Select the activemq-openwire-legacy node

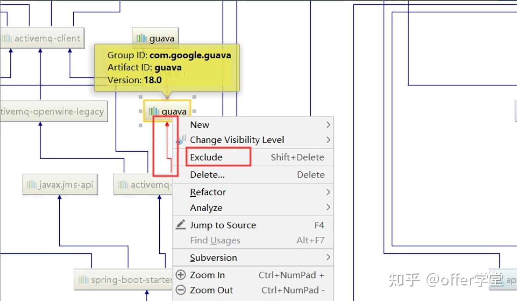(x=53, y=112)
